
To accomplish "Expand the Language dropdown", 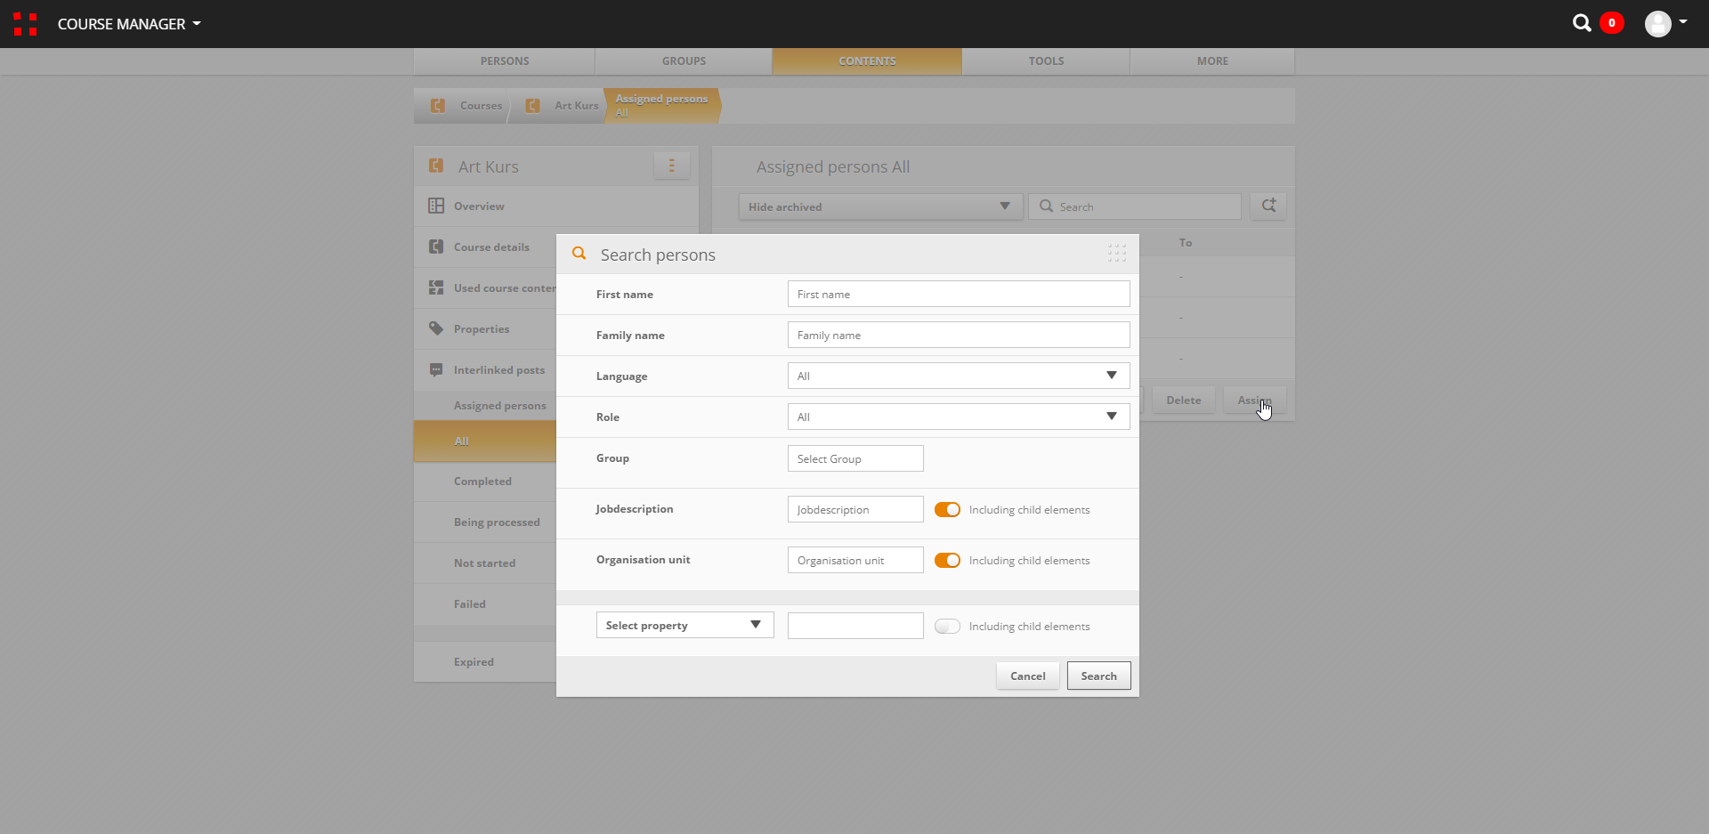I will pyautogui.click(x=958, y=376).
